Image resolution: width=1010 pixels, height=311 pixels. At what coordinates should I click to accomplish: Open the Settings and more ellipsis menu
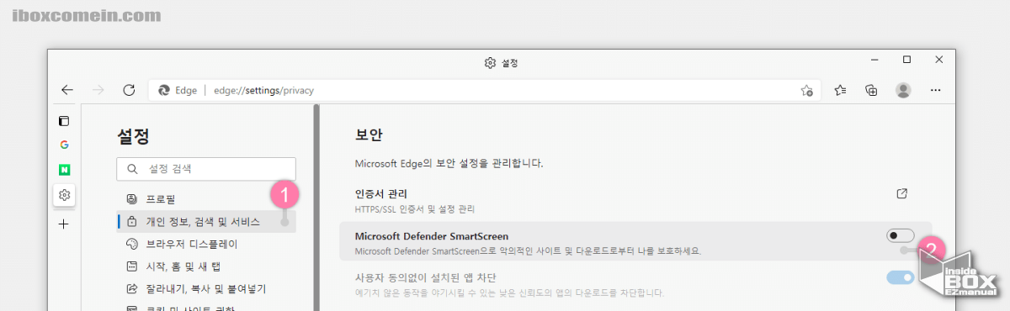coord(935,90)
